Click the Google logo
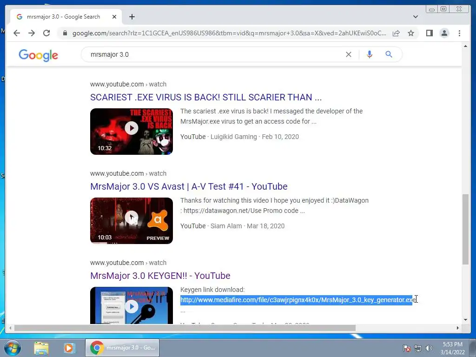476x357 pixels. (x=38, y=55)
